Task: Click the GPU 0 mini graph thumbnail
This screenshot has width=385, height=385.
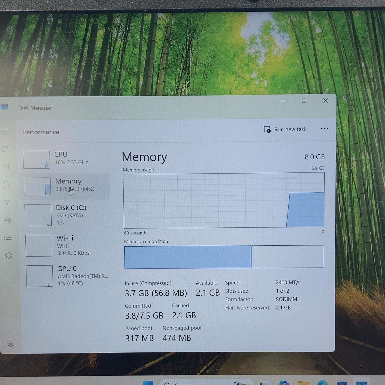Action: 40,276
